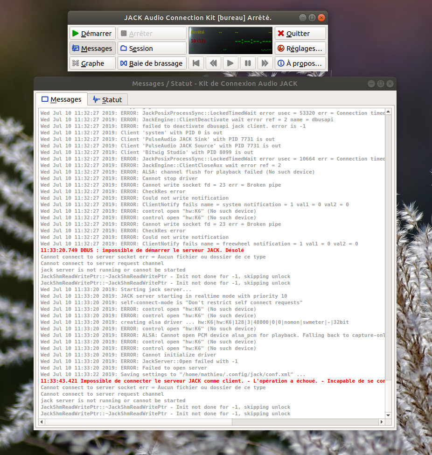Click the vertical scrollbar thumb in the log
This screenshot has height=455, width=432.
coord(388,396)
